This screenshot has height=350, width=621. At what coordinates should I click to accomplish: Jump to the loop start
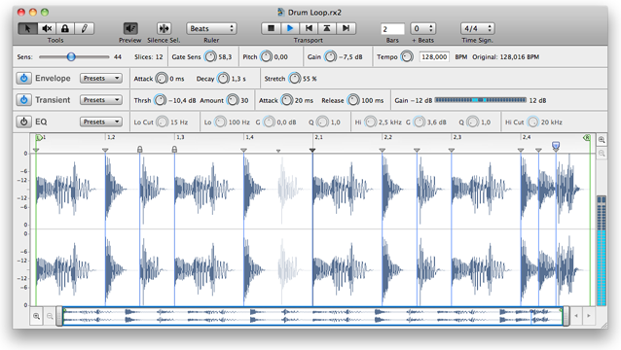[309, 28]
